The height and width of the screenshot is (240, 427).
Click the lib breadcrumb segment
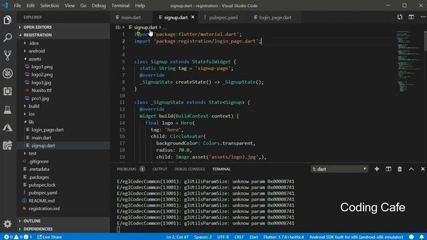[x=118, y=27]
